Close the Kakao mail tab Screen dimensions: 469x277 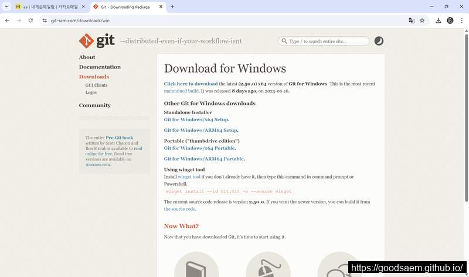83,6
